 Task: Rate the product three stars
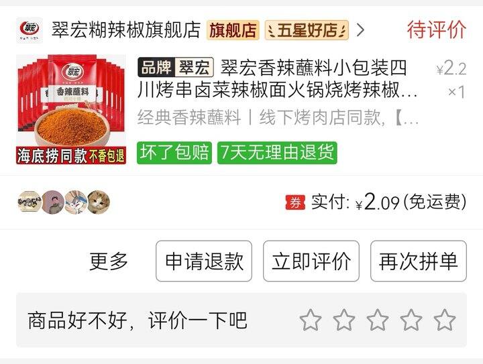point(377,320)
